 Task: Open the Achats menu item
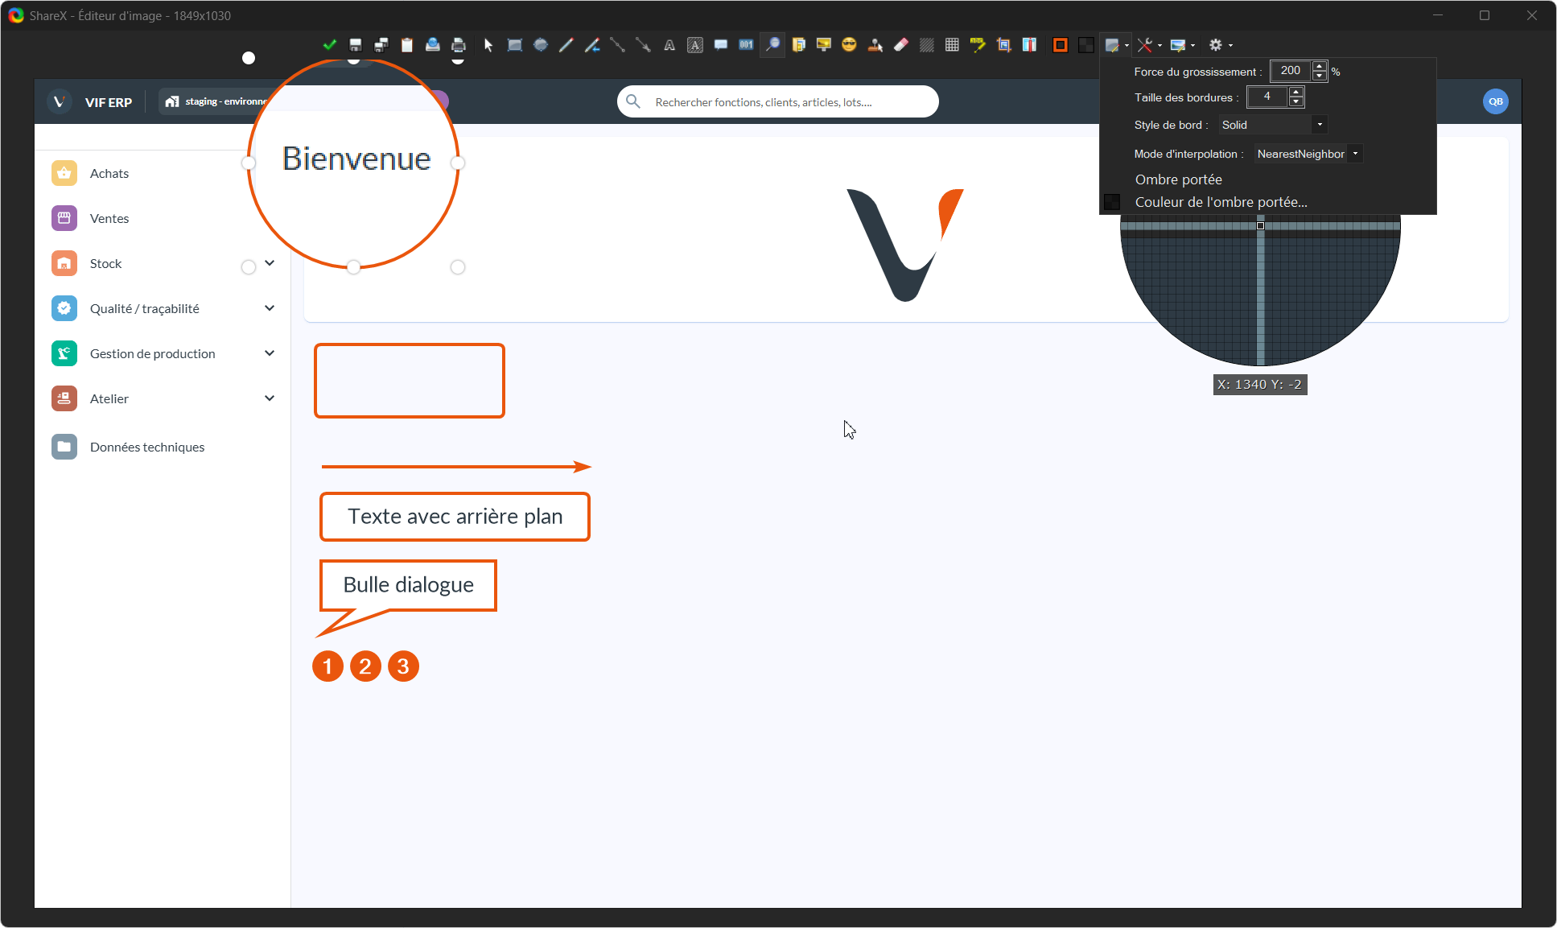(109, 173)
